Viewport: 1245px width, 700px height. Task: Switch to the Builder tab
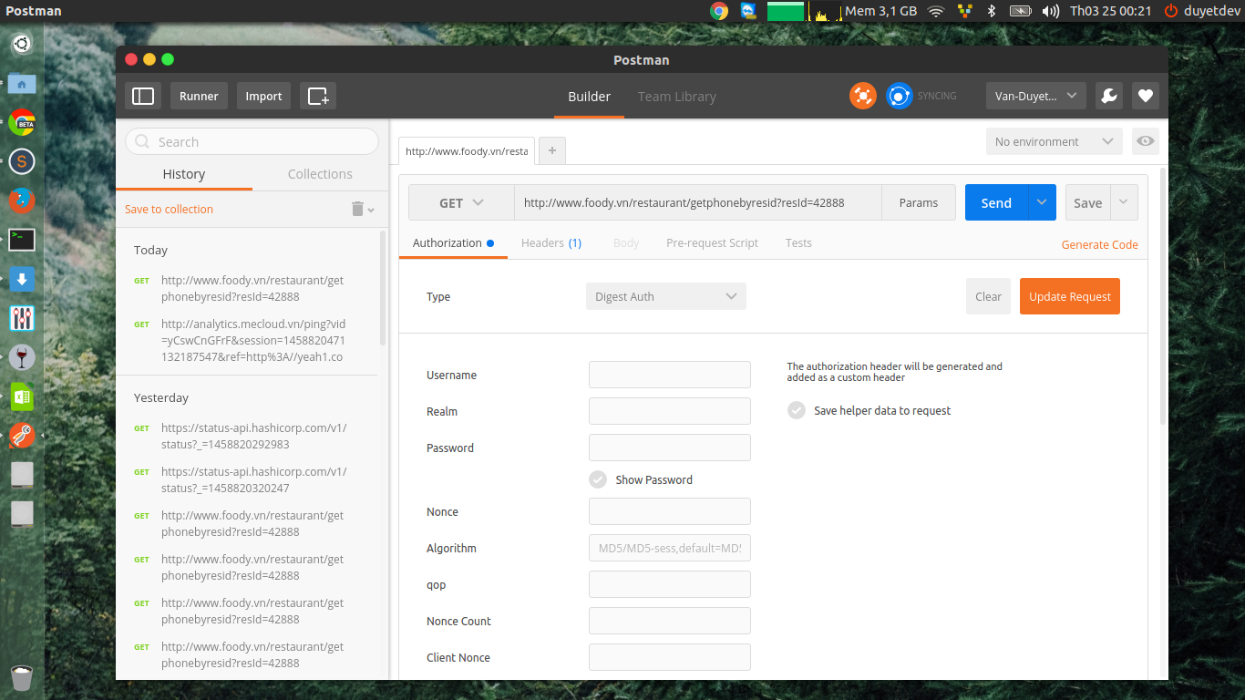tap(590, 97)
